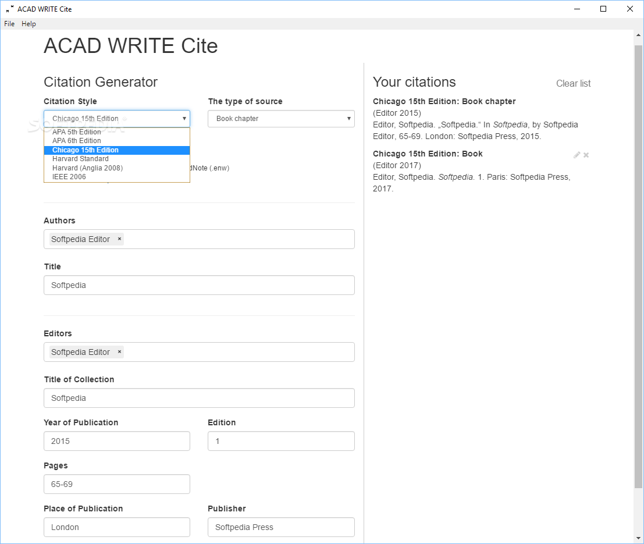Remove the Softpedia Editor tag from Editors
Viewport: 644px width, 544px height.
point(119,352)
